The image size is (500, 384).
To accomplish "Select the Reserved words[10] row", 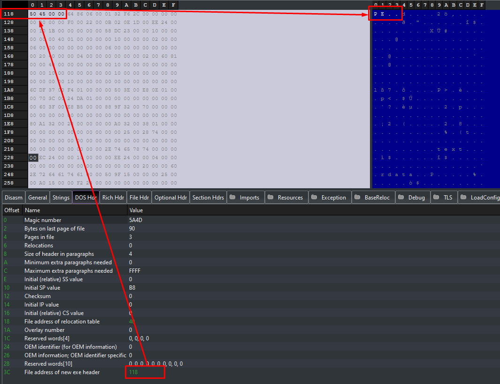I will pyautogui.click(x=251, y=364).
